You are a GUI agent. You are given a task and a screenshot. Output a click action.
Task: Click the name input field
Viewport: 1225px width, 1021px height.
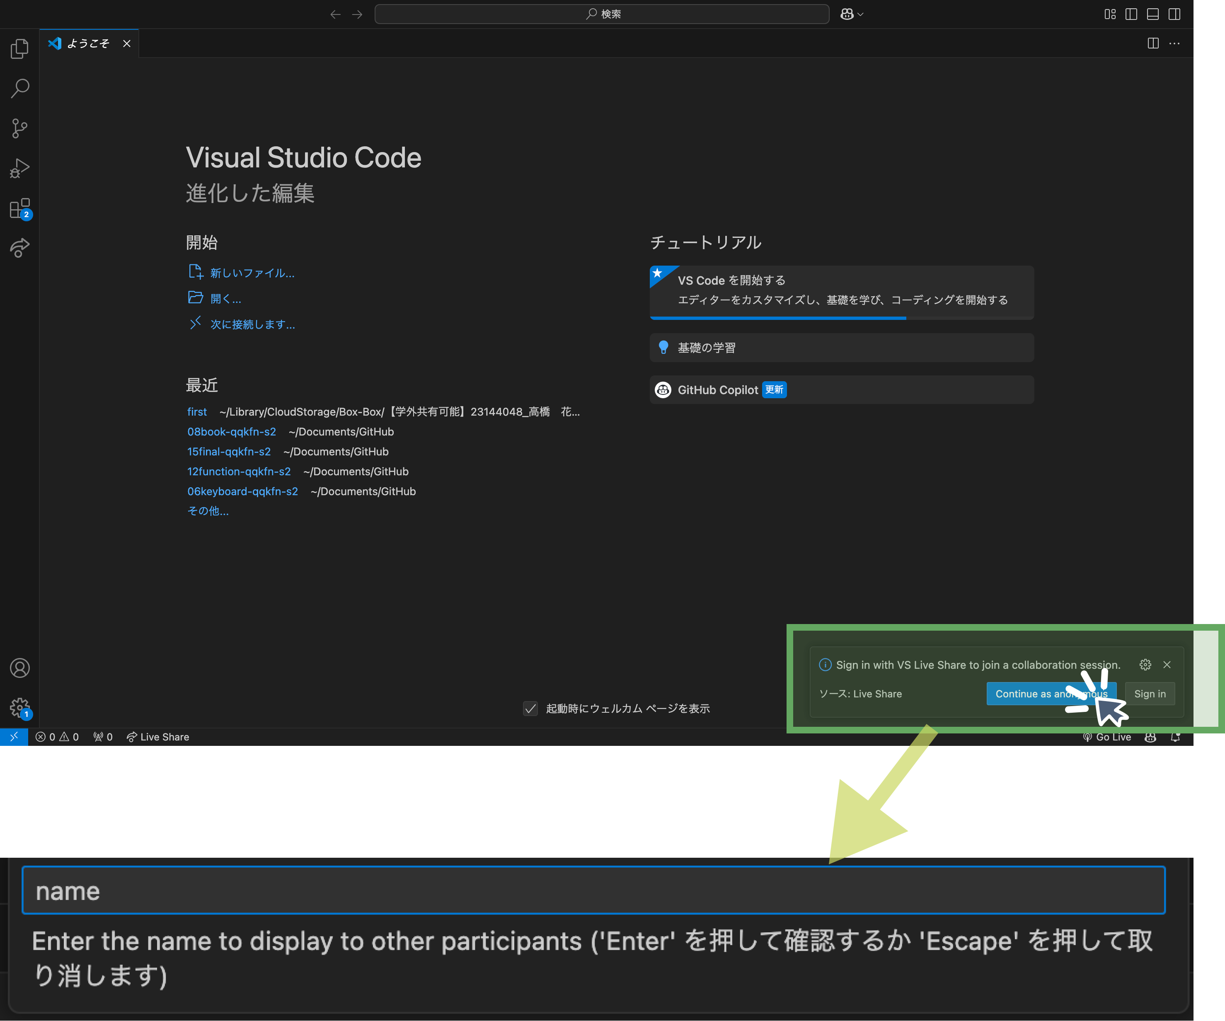593,890
